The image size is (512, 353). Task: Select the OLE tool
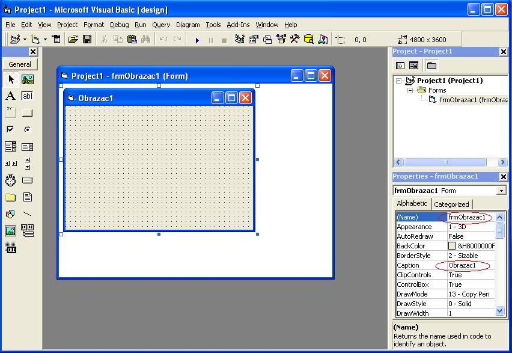(x=10, y=247)
